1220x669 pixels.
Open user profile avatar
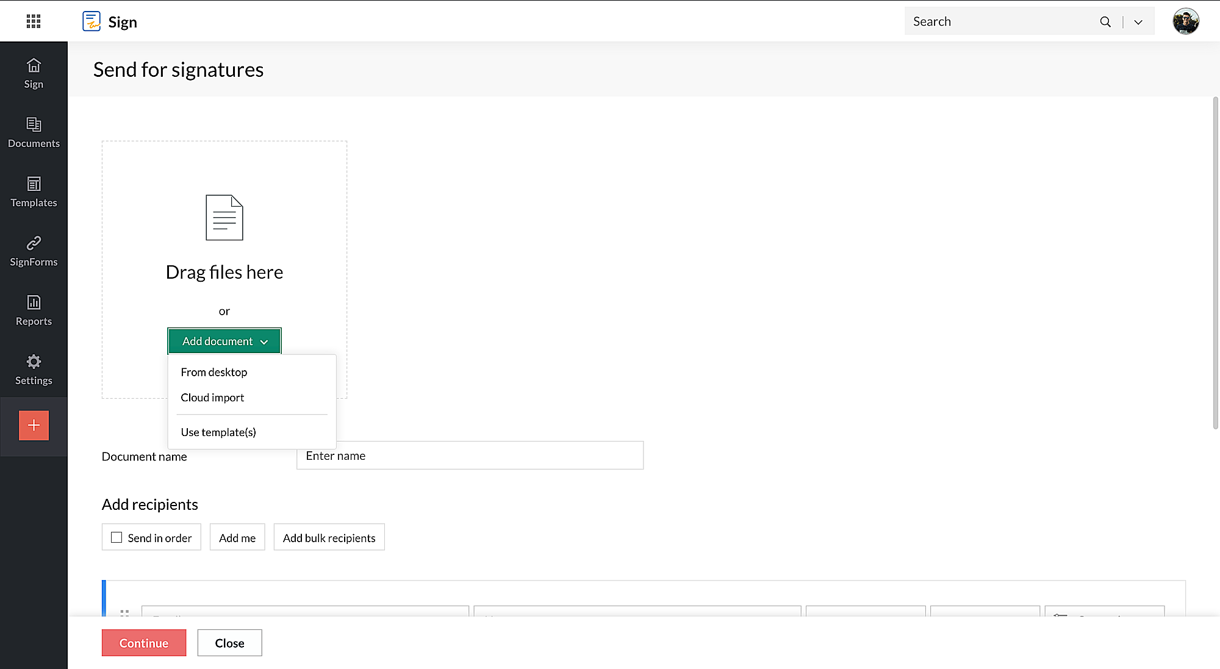pos(1185,22)
